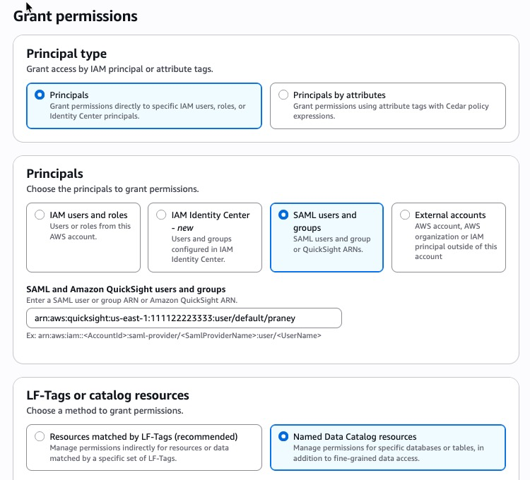This screenshot has height=480, width=530.
Task: Click the example ARN hint text
Action: click(x=174, y=335)
